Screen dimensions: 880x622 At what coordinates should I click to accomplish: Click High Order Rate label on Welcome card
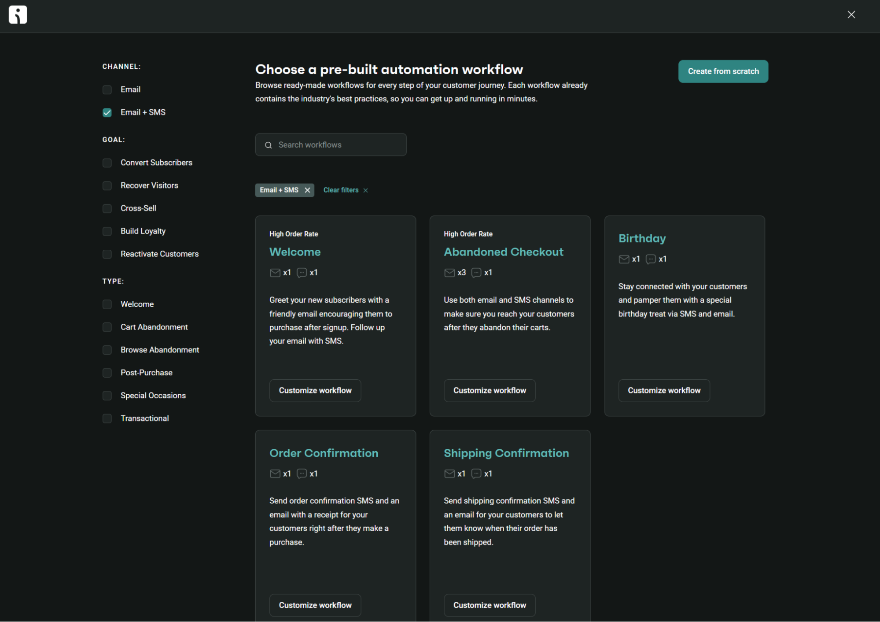294,234
